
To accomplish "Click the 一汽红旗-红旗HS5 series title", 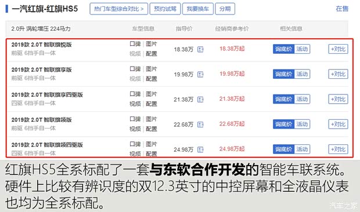I will coord(45,9).
